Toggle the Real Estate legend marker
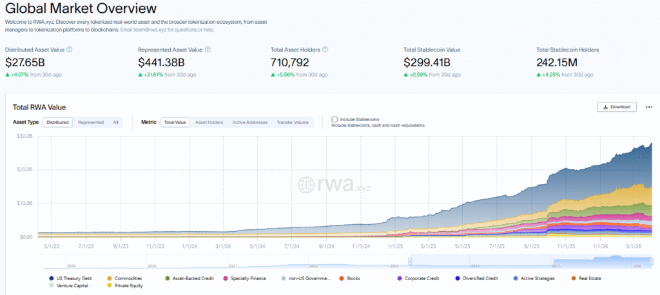The width and height of the screenshot is (660, 295). tap(573, 278)
